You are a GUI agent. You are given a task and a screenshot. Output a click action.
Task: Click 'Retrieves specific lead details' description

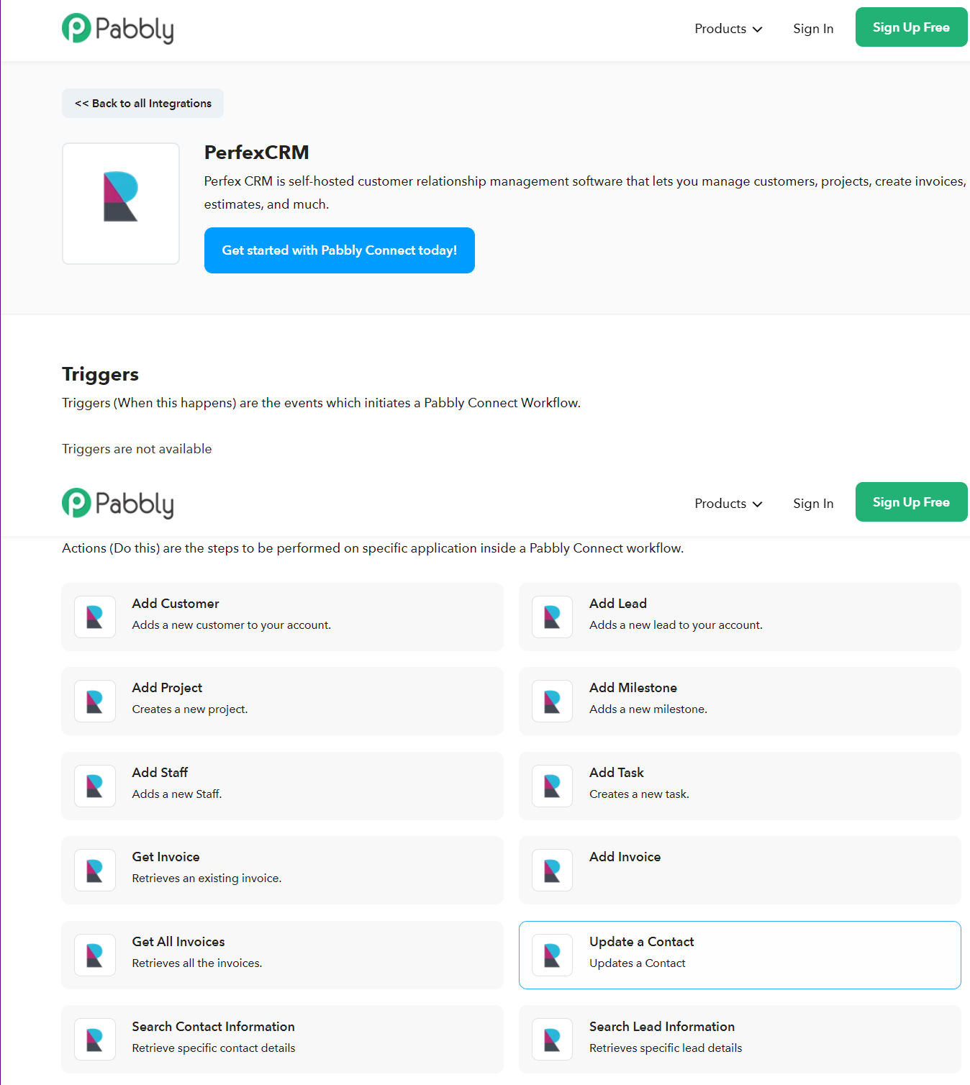tap(666, 1048)
